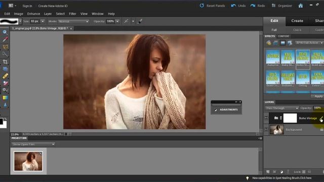Open tablet brush options icon
Image resolution: width=324 pixels, height=182 pixels.
point(140,21)
